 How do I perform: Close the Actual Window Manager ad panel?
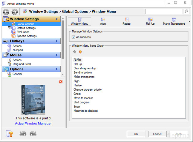click(60, 81)
